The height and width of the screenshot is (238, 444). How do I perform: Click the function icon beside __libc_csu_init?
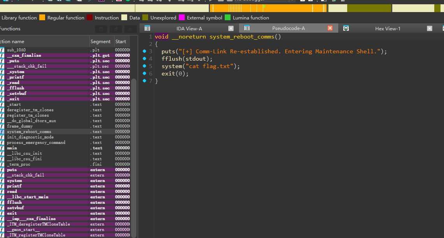click(2, 153)
